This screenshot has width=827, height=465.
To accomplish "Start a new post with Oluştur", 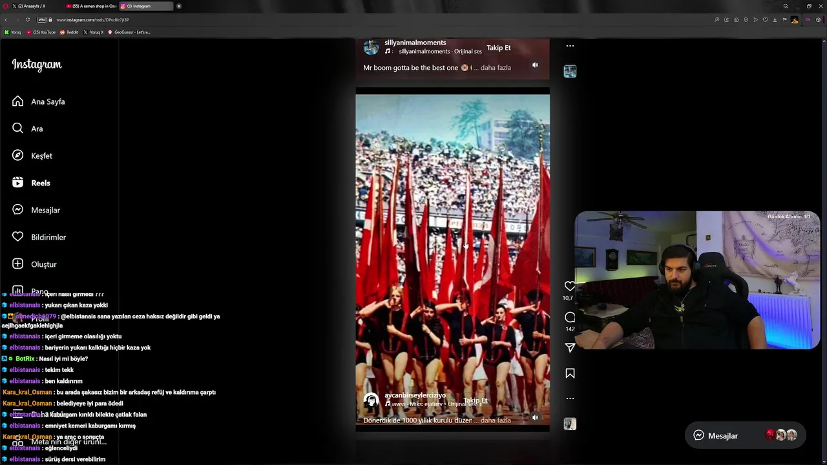I will click(34, 264).
